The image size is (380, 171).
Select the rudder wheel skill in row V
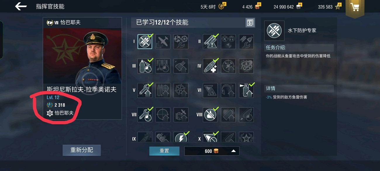pyautogui.click(x=181, y=90)
